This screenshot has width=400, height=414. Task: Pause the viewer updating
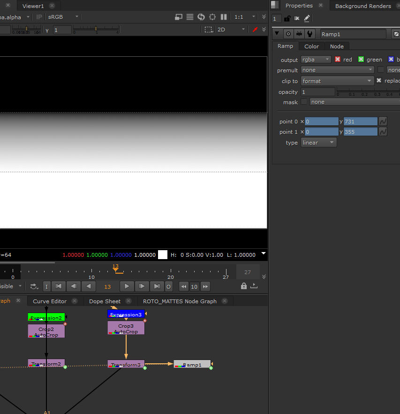224,17
